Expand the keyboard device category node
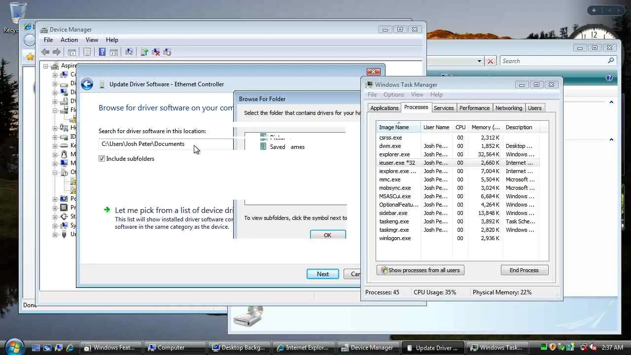Image resolution: width=631 pixels, height=355 pixels. tap(55, 146)
